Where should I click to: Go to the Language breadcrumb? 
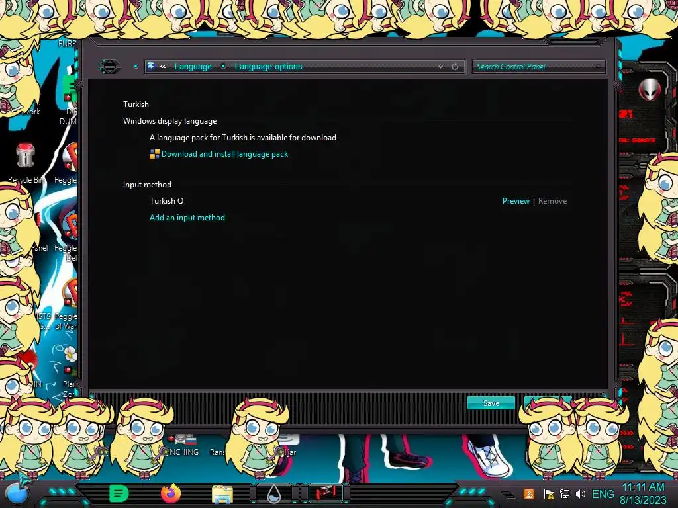click(193, 67)
